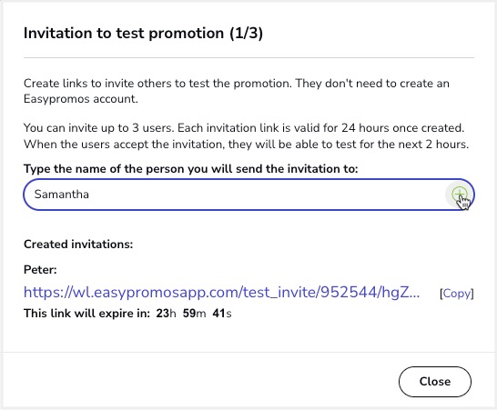Place cursor after 'Samantha' text in field
Image resolution: width=497 pixels, height=410 pixels.
89,195
